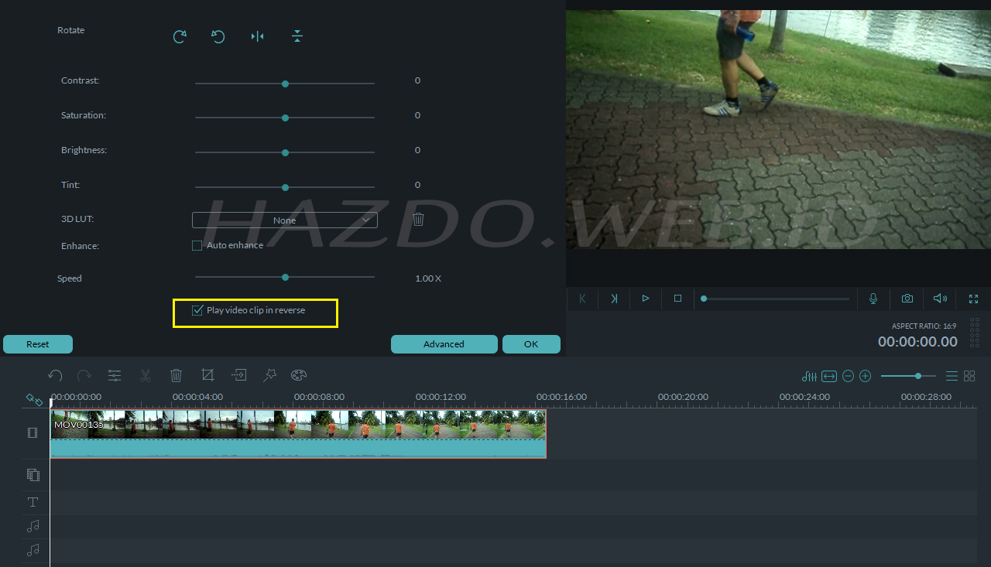Select the crop tool in timeline toolbar
Screen dimensions: 991x567
pyautogui.click(x=207, y=375)
